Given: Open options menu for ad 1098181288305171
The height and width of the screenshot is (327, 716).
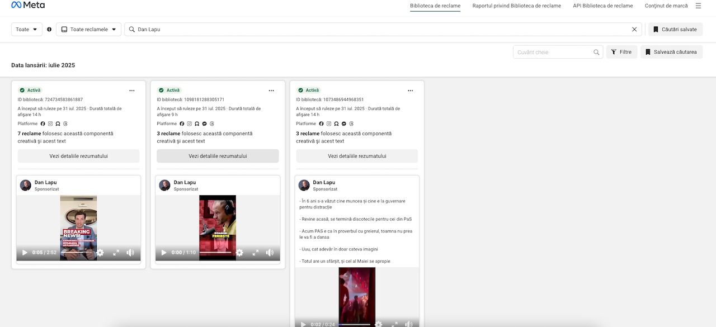Looking at the screenshot, I should 271,91.
